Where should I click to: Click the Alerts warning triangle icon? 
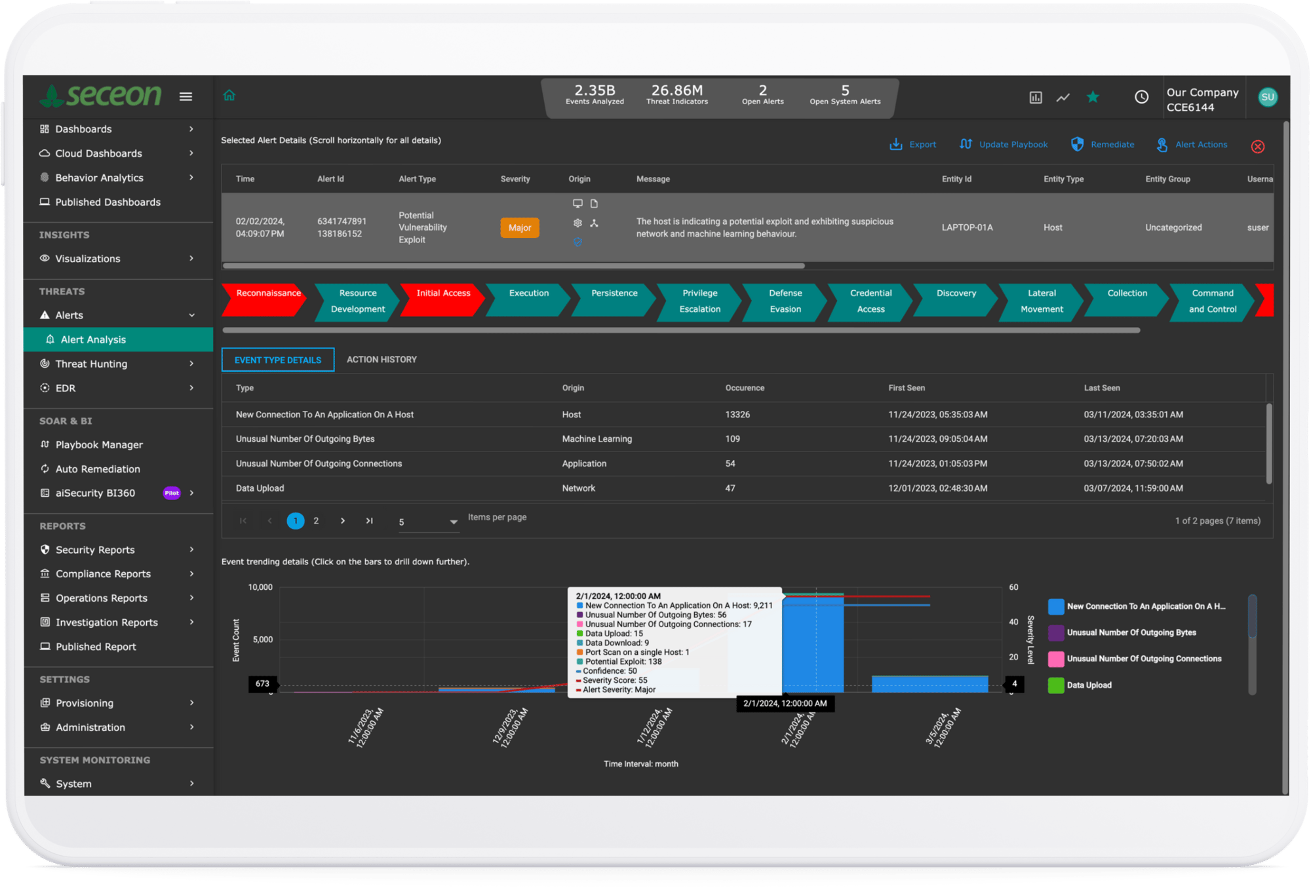(x=45, y=315)
